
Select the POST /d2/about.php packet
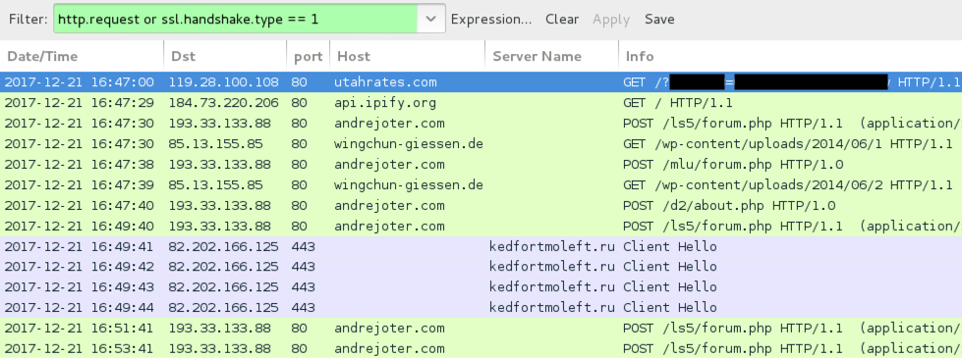481,205
